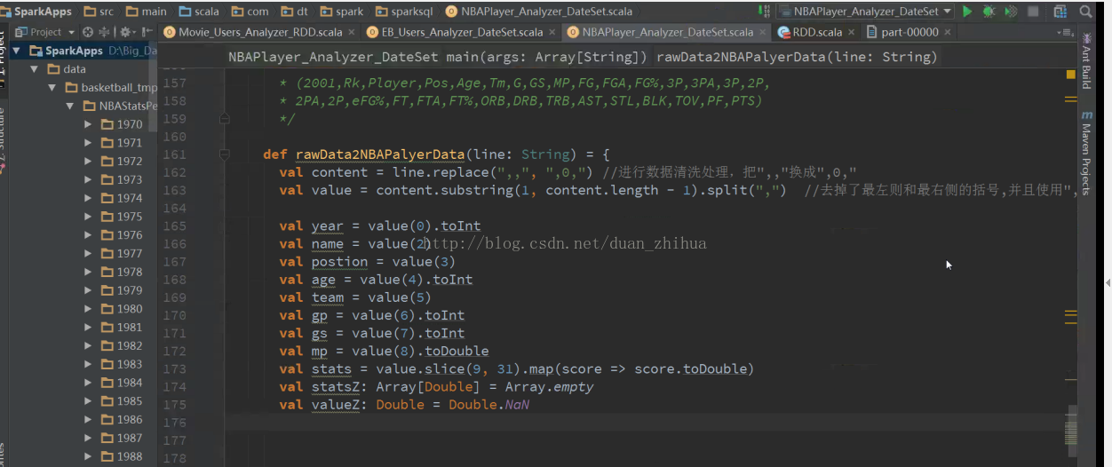This screenshot has height=467, width=1112.
Task: Hide the Project tool window icon
Action: 147,32
